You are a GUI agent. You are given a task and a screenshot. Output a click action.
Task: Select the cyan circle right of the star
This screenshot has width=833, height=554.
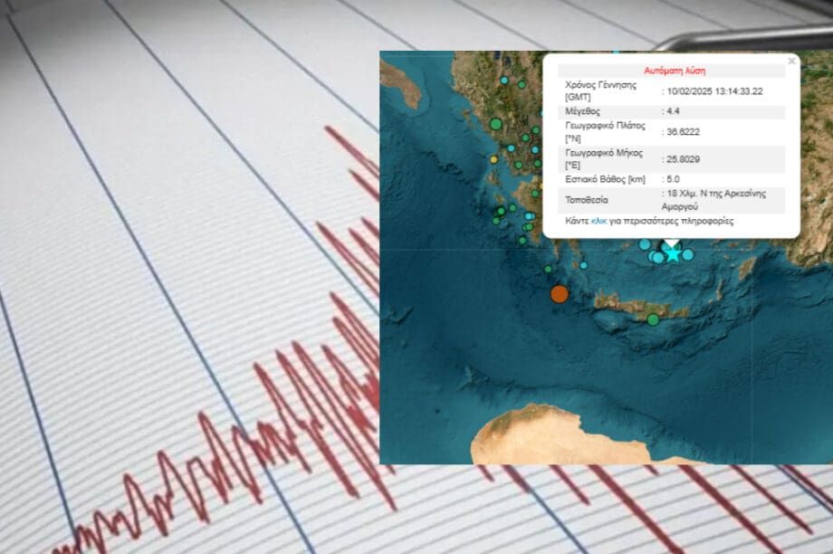pos(688,255)
